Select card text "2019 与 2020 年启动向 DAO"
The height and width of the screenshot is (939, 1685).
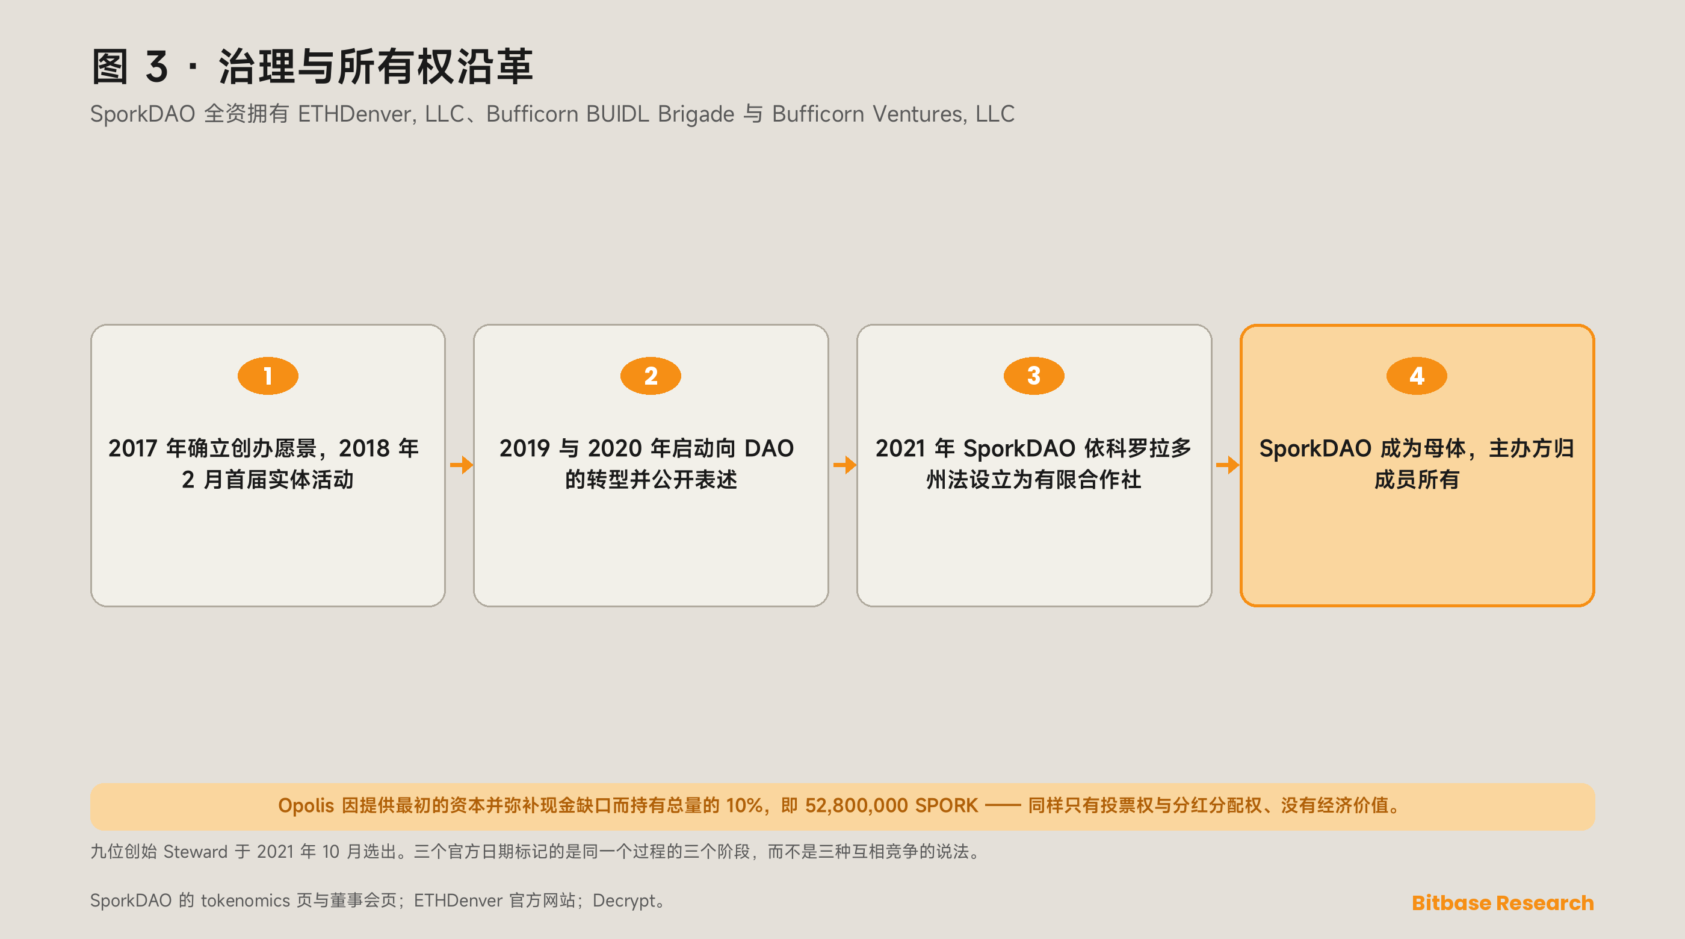pyautogui.click(x=646, y=448)
